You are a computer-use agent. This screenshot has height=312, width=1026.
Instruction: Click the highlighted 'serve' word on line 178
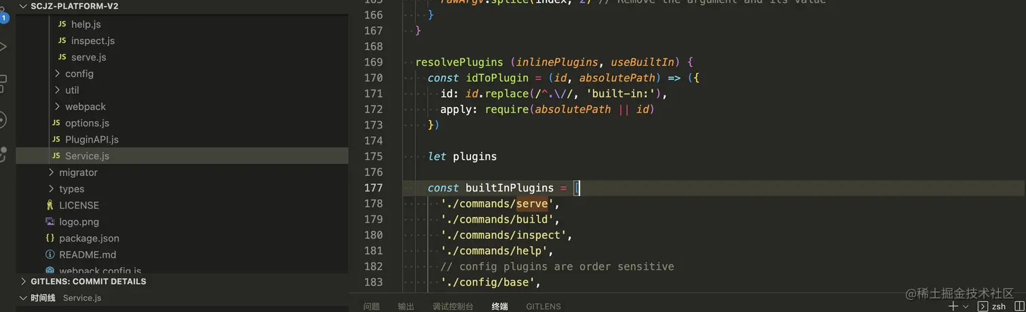pyautogui.click(x=532, y=204)
